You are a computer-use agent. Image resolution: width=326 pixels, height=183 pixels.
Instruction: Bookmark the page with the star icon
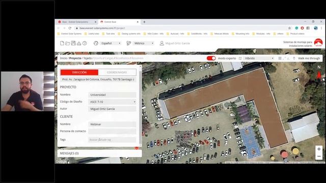pyautogui.click(x=289, y=28)
